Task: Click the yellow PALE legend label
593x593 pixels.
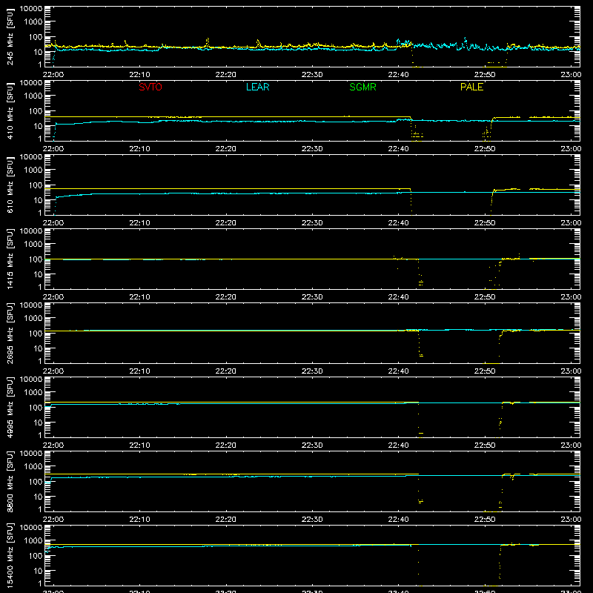Action: (471, 87)
